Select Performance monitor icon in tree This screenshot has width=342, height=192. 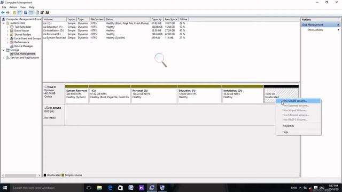[12, 42]
